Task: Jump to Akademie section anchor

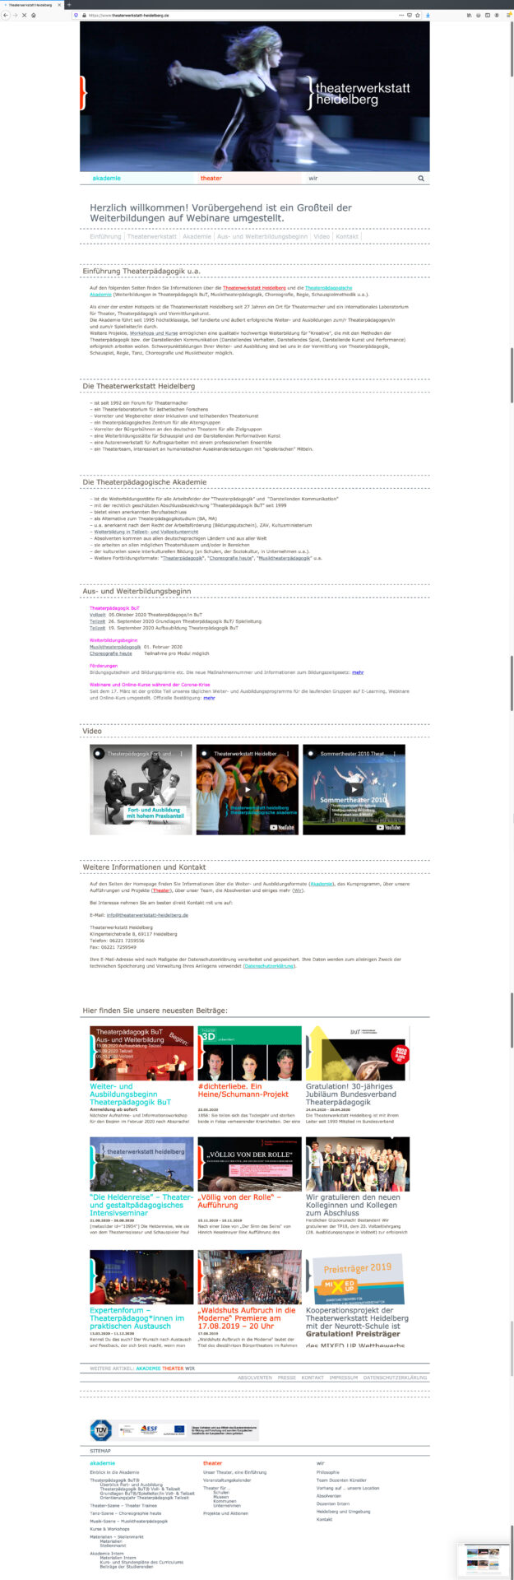Action: 197,236
